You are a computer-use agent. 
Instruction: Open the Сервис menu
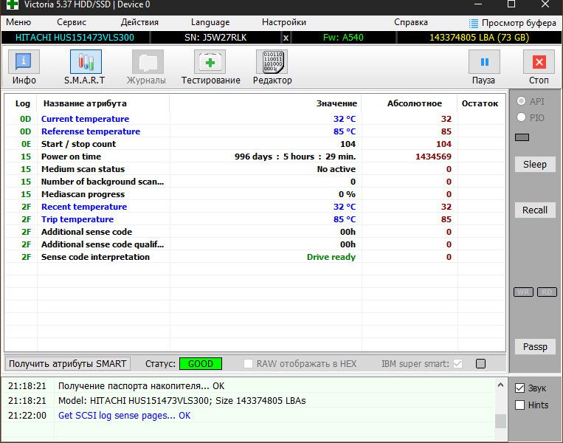[x=72, y=22]
